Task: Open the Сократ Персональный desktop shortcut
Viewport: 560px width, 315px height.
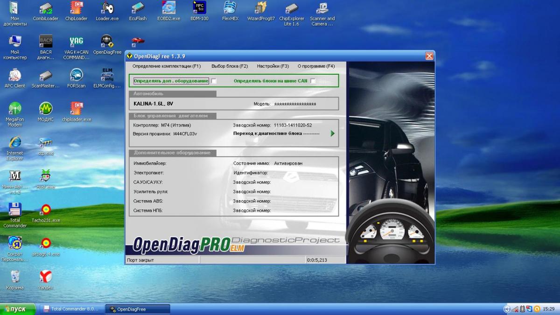Action: pos(15,249)
